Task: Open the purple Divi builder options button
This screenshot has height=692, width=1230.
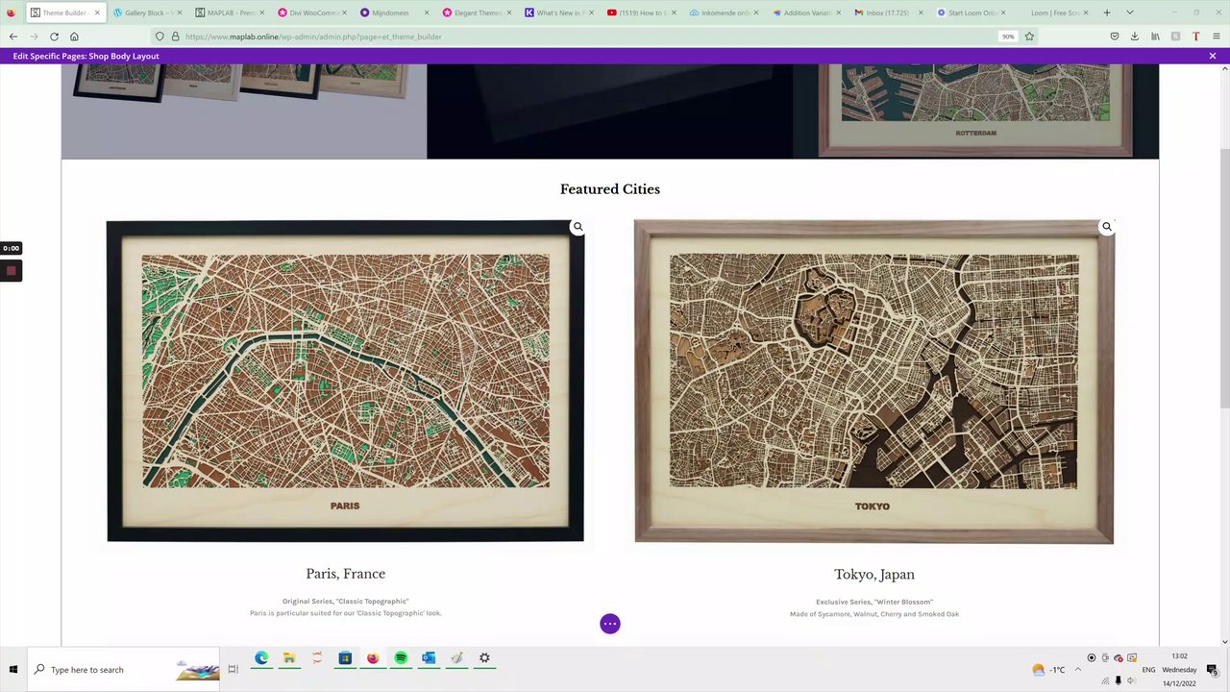Action: 610,624
